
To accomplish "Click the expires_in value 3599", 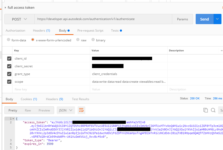I will pyautogui.click(x=50, y=144).
